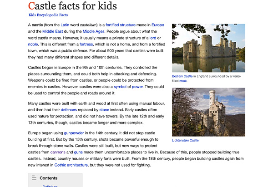View the Lichtenstein Castle photo
The height and width of the screenshot is (187, 273).
tap(208, 112)
